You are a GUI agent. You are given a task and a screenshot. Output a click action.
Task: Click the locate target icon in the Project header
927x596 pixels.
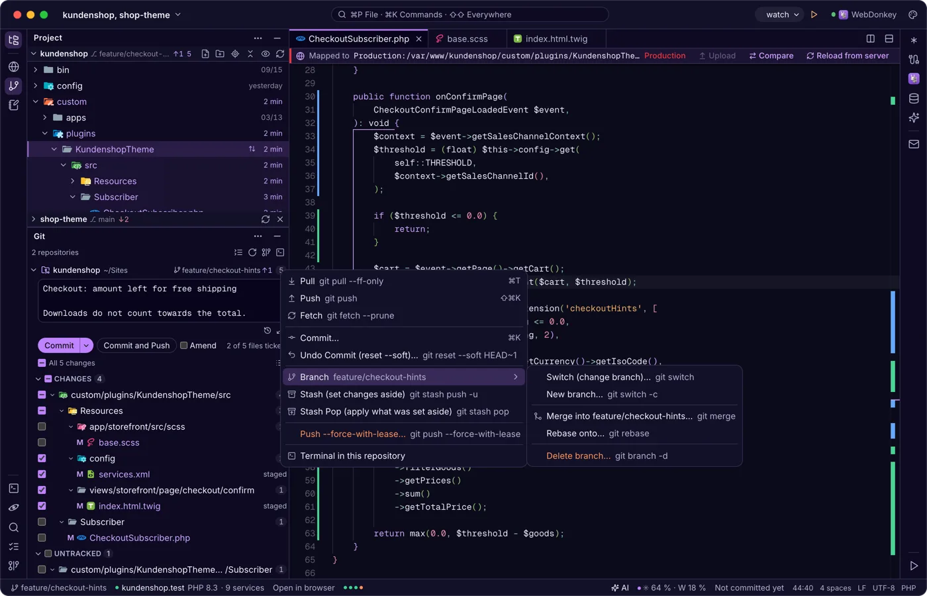tap(235, 54)
